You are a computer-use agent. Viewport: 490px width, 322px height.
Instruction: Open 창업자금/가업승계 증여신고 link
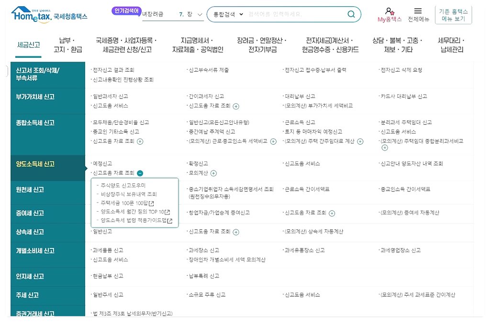coord(219,213)
